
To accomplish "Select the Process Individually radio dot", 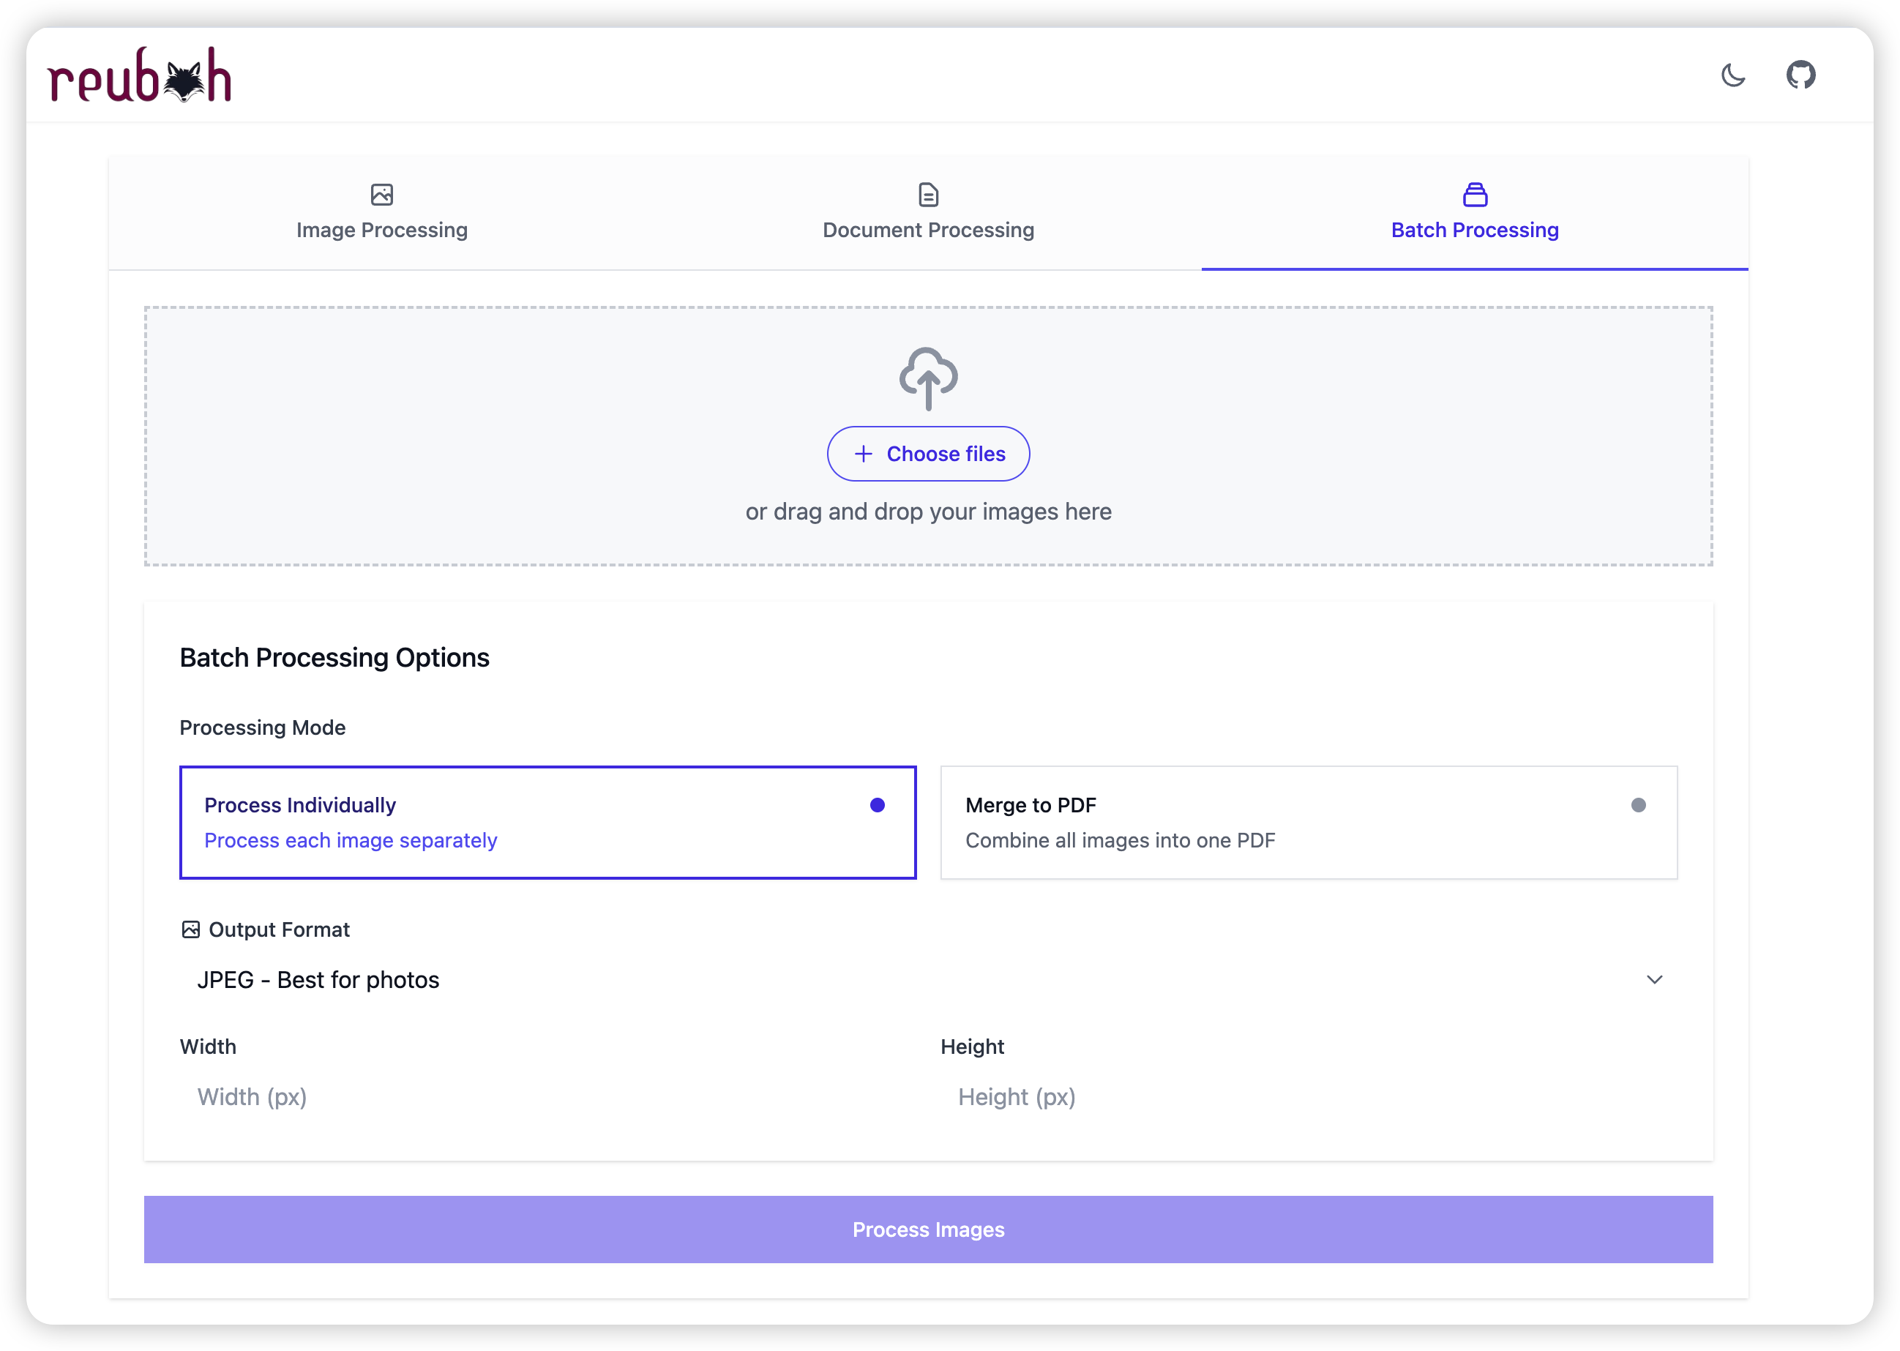I will point(877,804).
